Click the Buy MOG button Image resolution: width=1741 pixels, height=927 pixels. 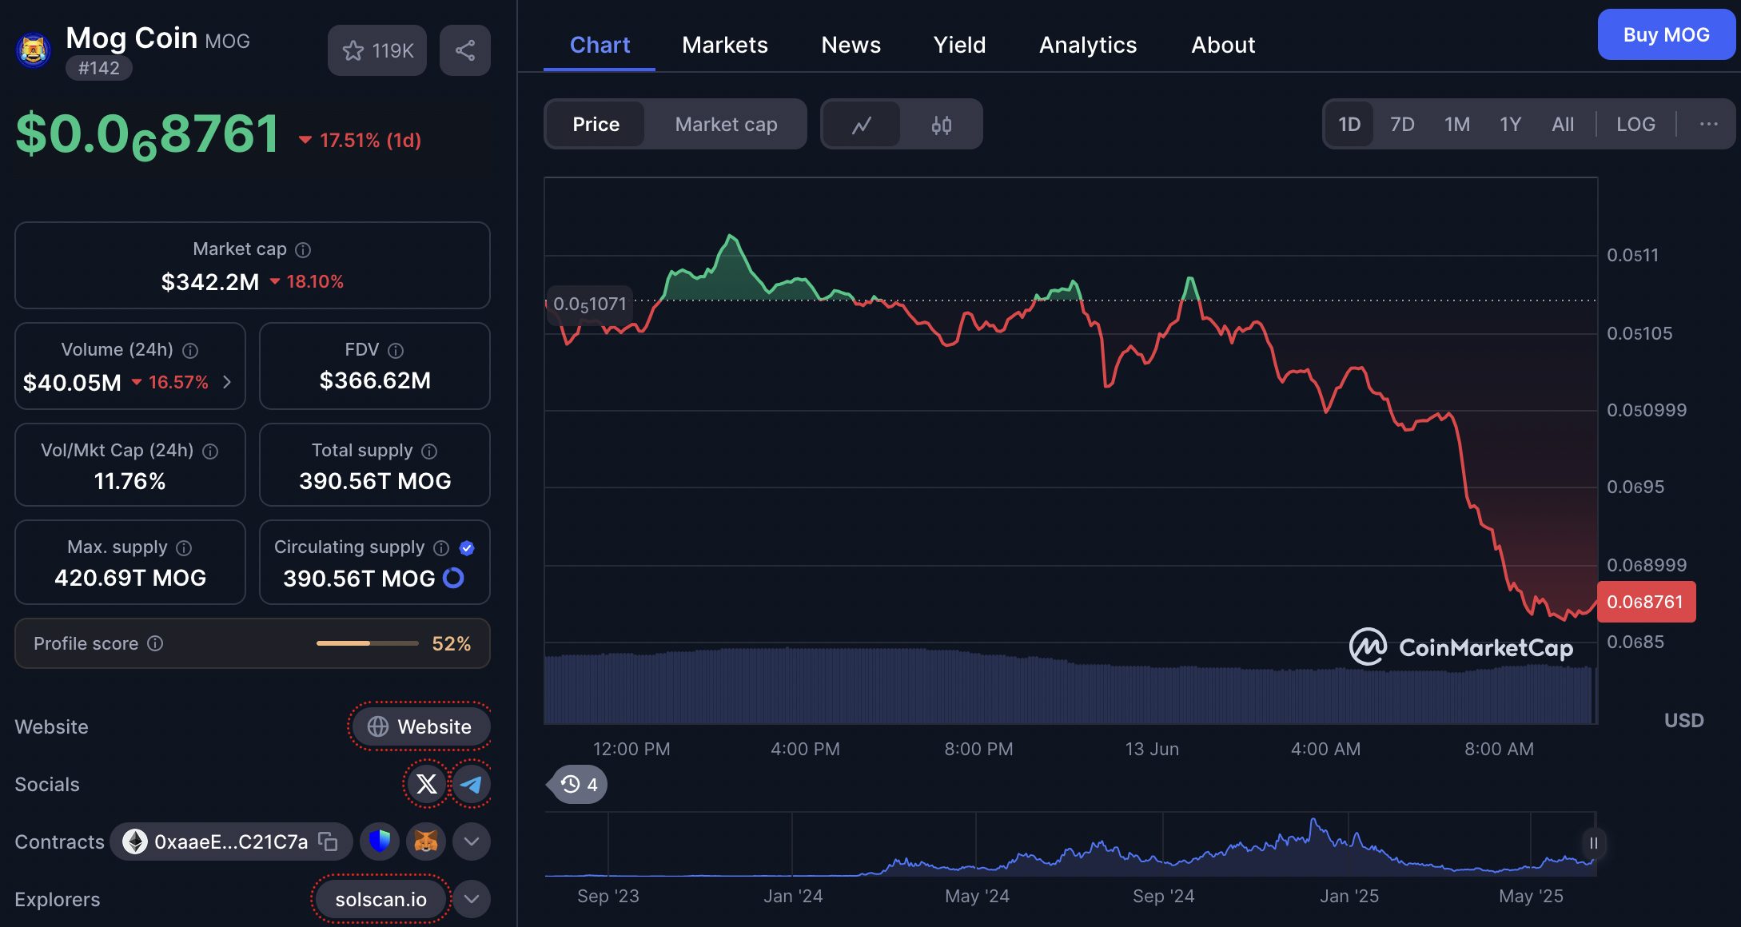1667,34
